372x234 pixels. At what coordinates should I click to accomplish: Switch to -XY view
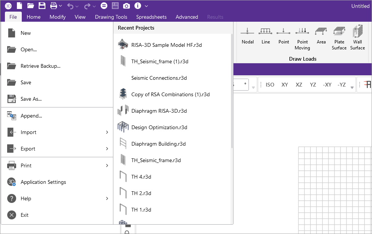[327, 85]
